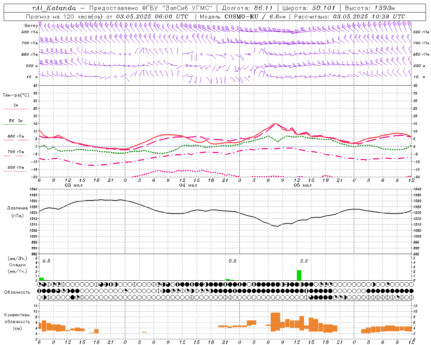Click the 05 мая date label
Viewport: 431px width, 345px height.
click(x=302, y=185)
